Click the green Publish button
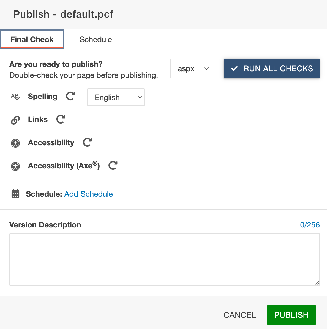This screenshot has width=327, height=329. pos(291,315)
